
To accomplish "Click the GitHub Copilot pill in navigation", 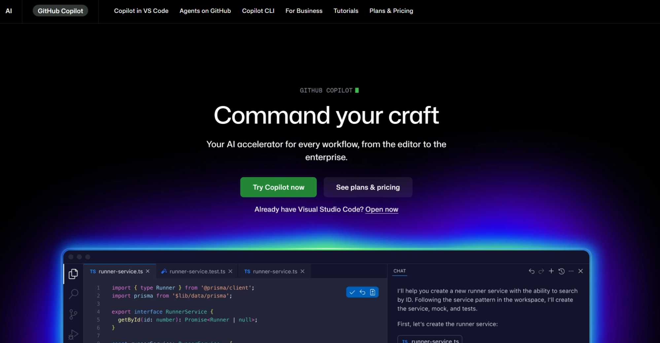I will (x=60, y=11).
